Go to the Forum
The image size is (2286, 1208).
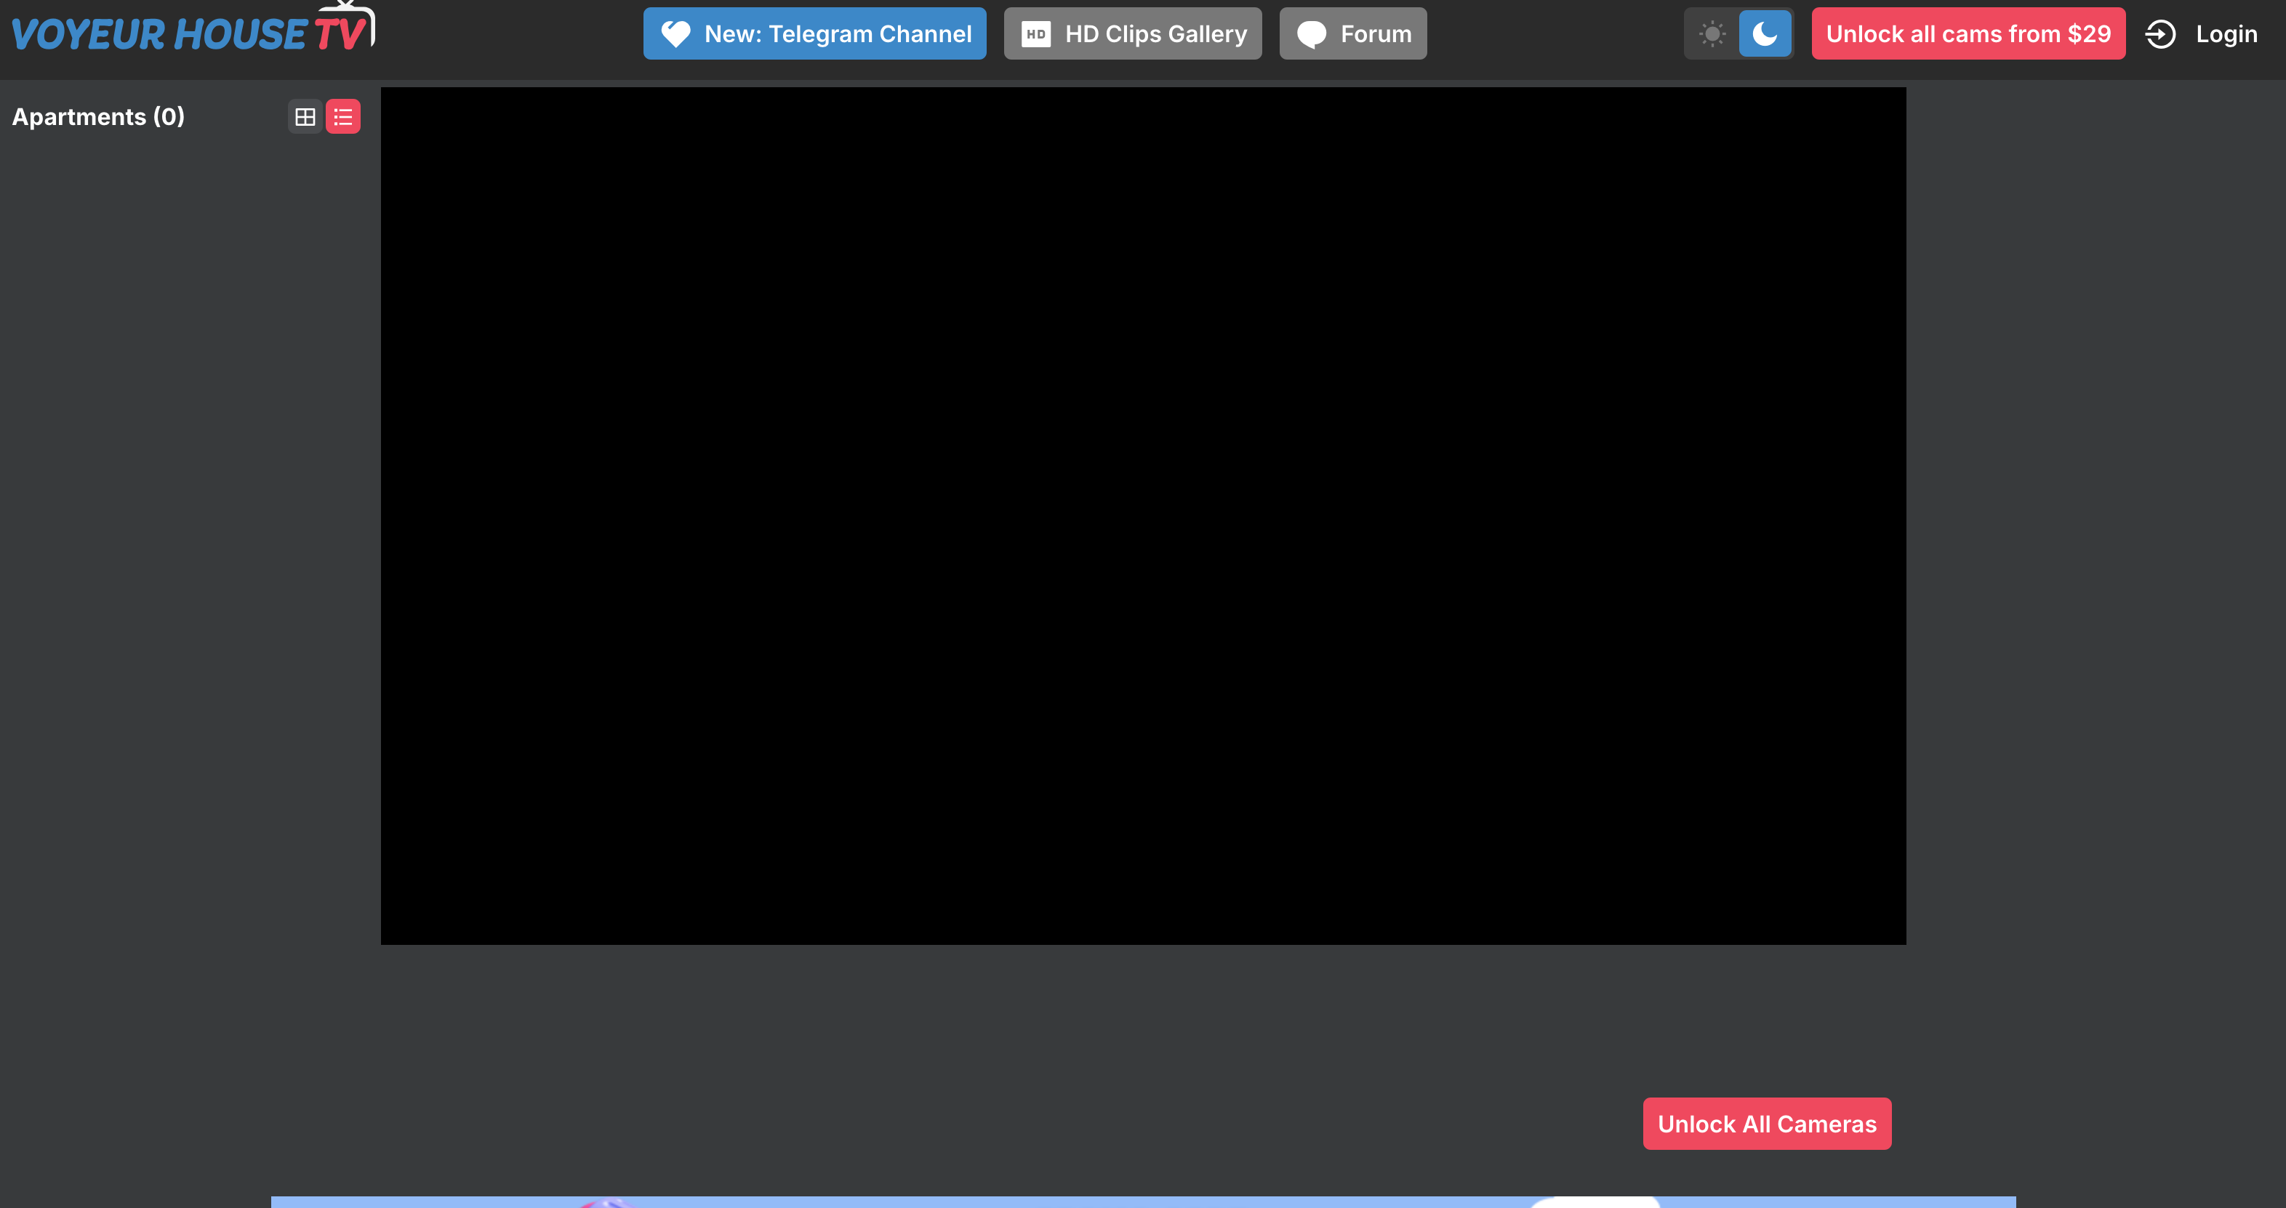[x=1376, y=33]
